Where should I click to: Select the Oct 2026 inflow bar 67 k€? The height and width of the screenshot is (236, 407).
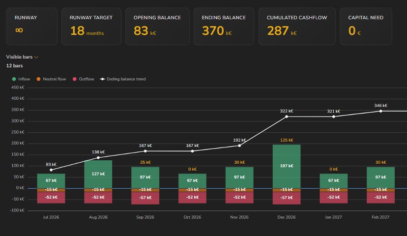[x=192, y=181]
